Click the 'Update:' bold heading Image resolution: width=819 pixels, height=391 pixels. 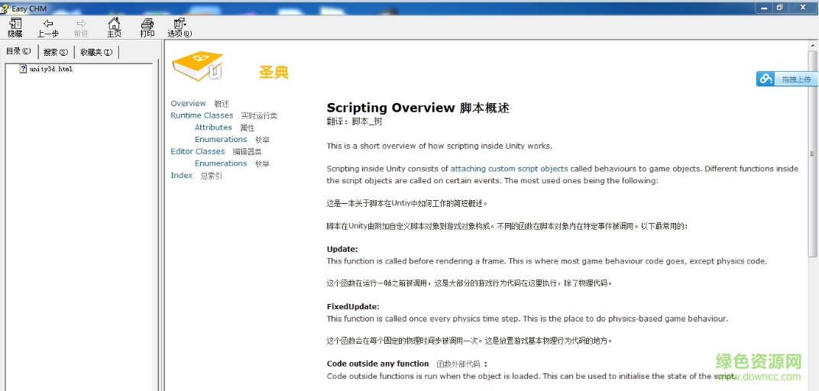coord(342,249)
